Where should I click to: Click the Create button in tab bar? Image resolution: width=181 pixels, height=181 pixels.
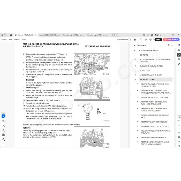coord(115,35)
